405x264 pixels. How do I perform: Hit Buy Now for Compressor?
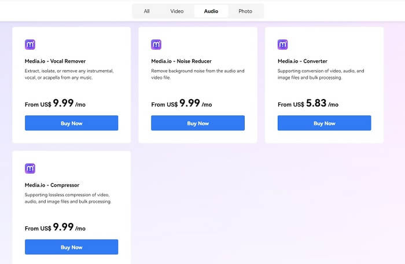(x=71, y=247)
